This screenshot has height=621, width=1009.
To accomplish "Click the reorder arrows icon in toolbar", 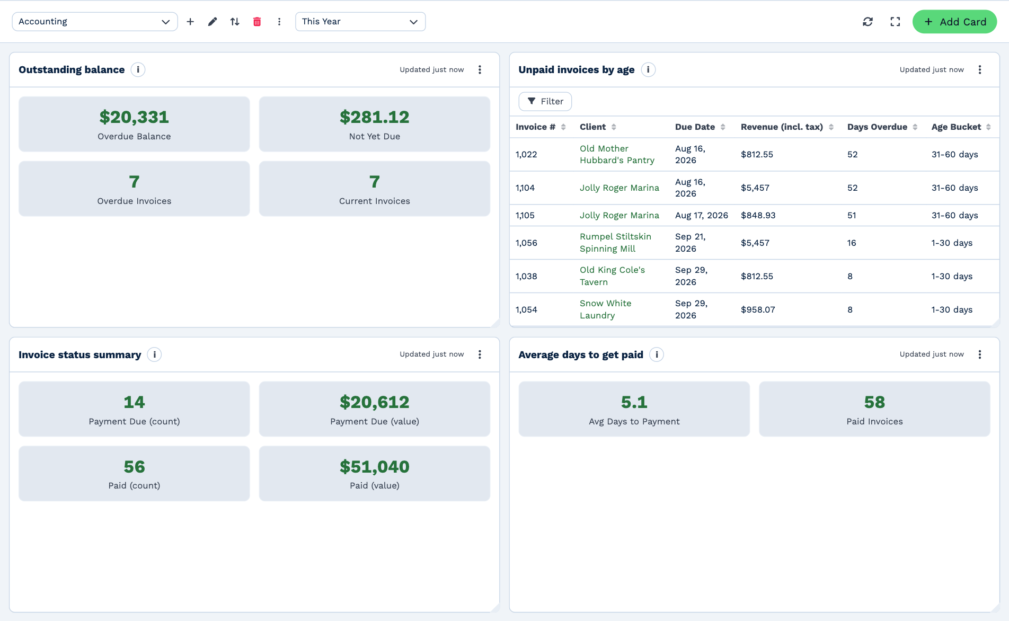I will tap(235, 22).
